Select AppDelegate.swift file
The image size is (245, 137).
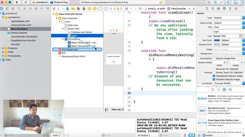point(20,21)
